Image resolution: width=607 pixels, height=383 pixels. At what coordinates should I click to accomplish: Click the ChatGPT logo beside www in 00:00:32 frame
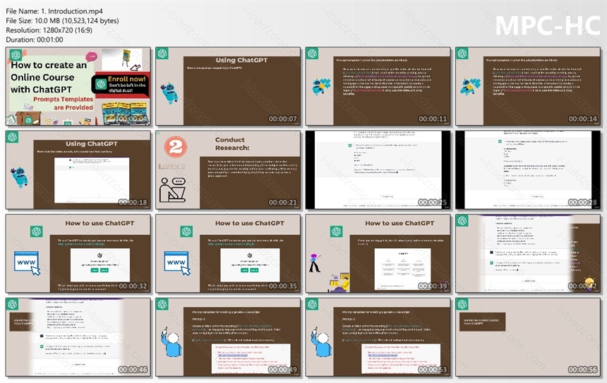coord(37,231)
